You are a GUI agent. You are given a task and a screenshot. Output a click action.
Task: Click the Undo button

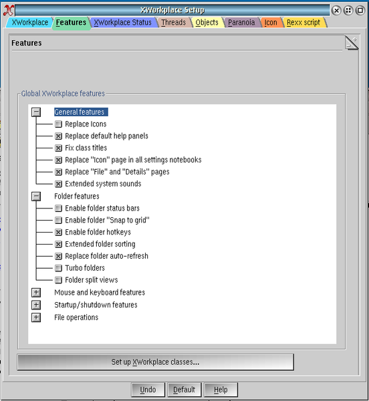coord(148,390)
